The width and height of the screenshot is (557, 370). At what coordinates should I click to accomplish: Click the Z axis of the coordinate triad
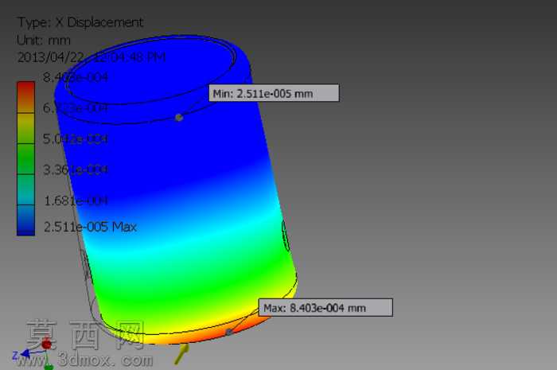[x=26, y=354]
